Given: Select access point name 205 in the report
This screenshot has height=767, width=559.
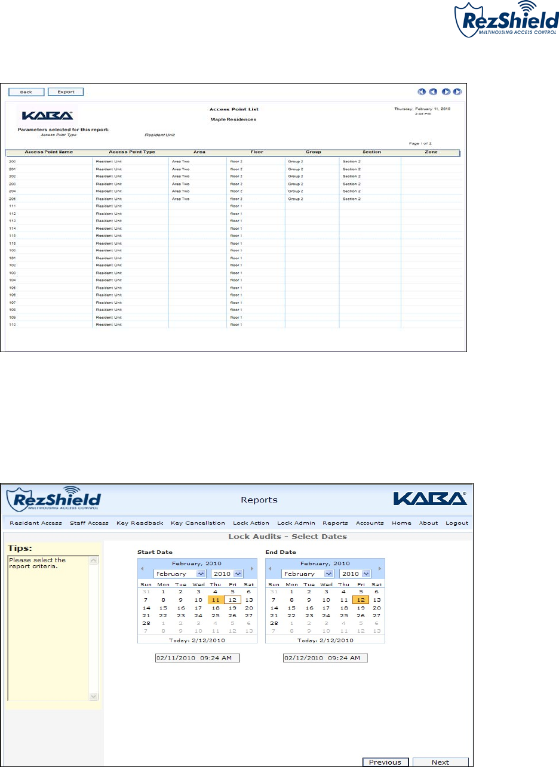Looking at the screenshot, I should [13, 199].
